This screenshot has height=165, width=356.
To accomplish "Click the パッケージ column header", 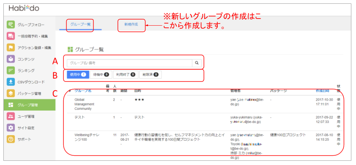I will 278,90.
